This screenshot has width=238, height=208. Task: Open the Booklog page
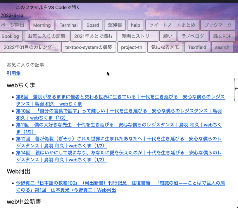(x=11, y=36)
